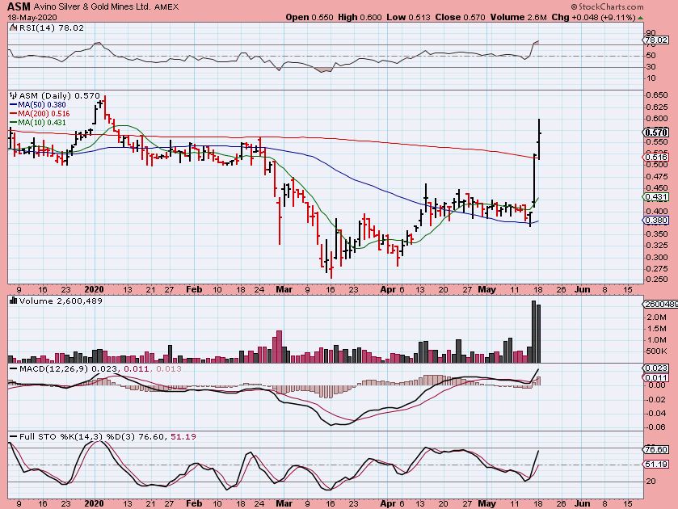678x509 pixels.
Task: Select the Volume 2,600,489 legend label
Action: click(61, 301)
